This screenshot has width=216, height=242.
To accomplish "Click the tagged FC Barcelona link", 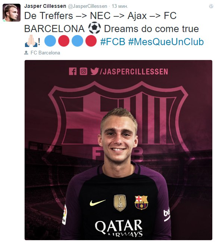I will (x=45, y=53).
